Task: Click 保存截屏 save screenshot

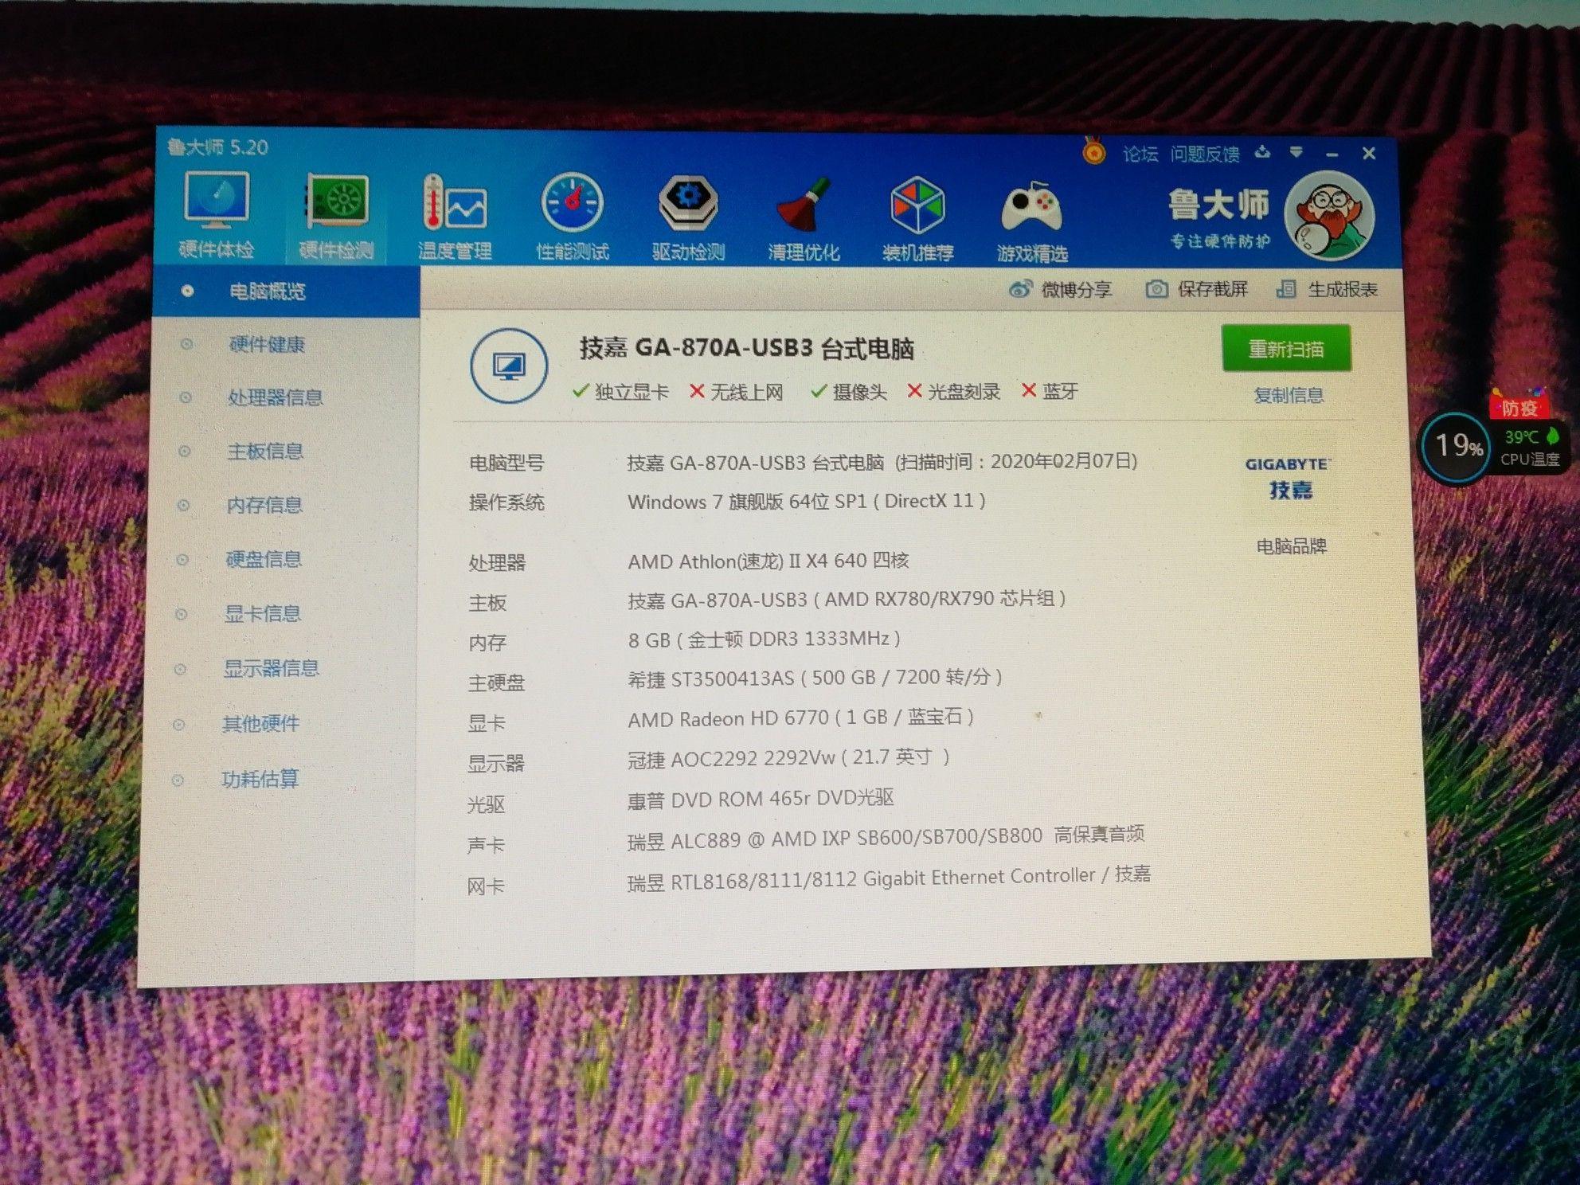Action: coord(1196,289)
